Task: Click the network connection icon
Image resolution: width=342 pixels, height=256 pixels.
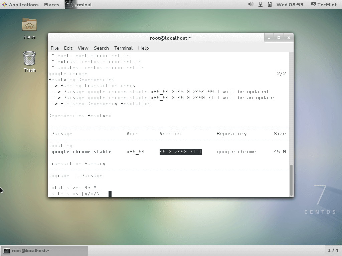Action: point(260,4)
